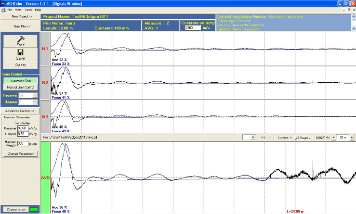The height and width of the screenshot is (214, 356).
Task: Edit the Hammer sensitivity field
Action: (x=23, y=134)
